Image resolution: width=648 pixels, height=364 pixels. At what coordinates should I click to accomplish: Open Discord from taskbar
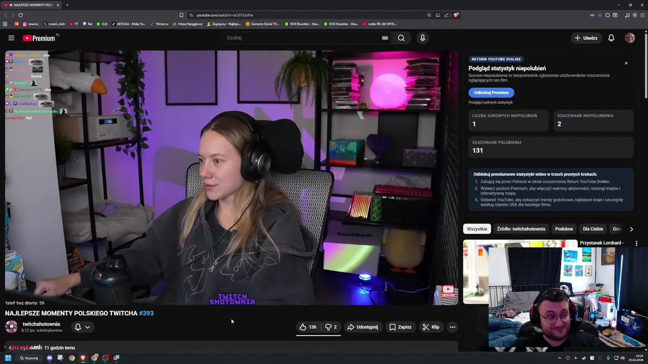[49, 358]
